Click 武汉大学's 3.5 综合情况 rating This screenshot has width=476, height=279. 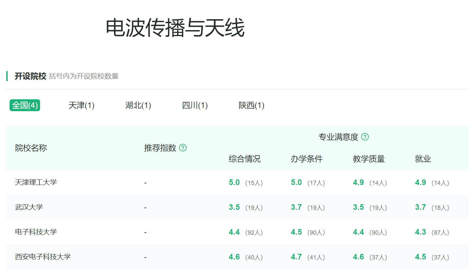point(234,207)
